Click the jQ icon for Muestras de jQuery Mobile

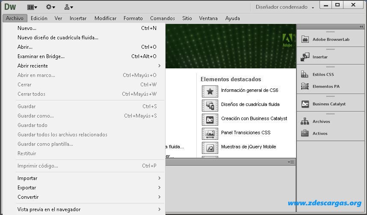(210, 148)
